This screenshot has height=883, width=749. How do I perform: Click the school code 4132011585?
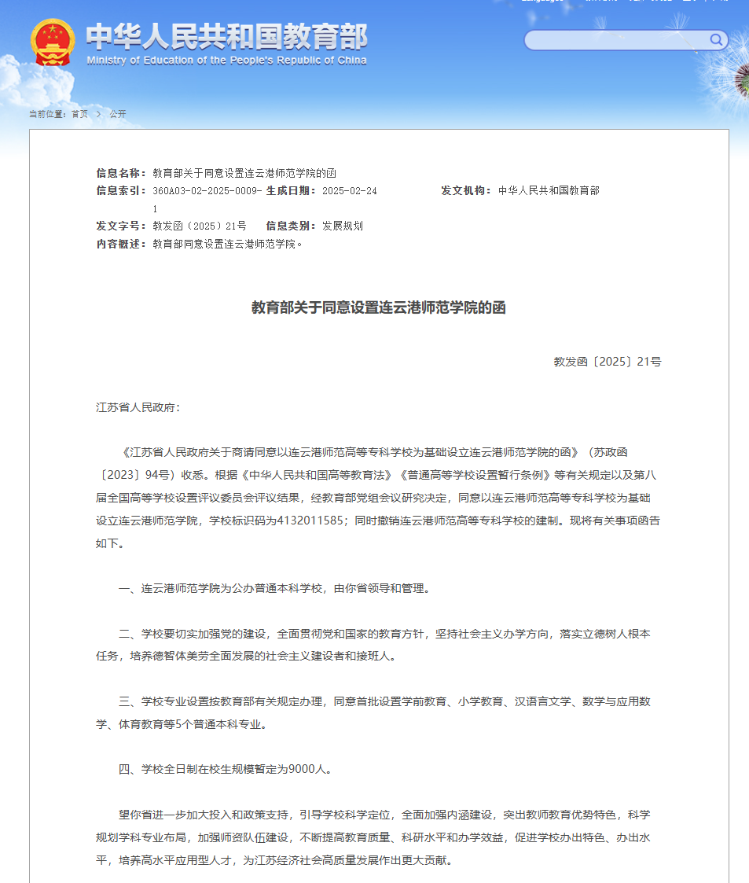click(310, 521)
